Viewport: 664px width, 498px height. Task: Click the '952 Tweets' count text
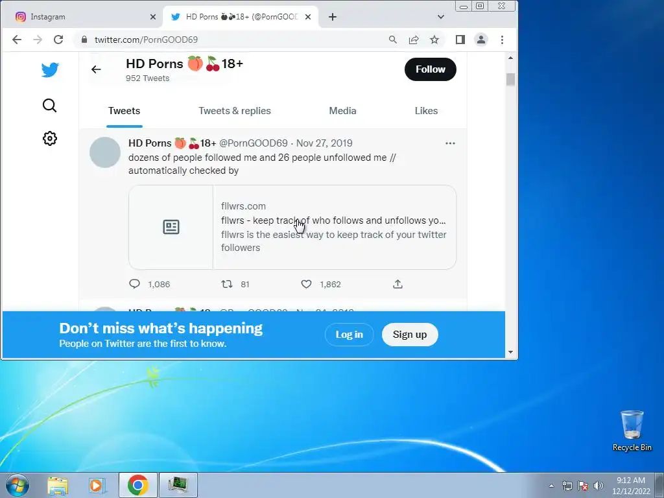tap(147, 78)
